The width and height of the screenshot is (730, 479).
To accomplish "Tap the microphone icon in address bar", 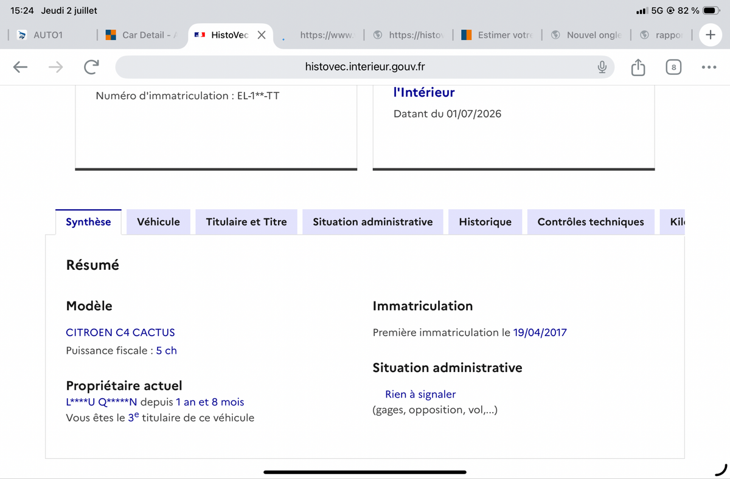I will point(602,67).
